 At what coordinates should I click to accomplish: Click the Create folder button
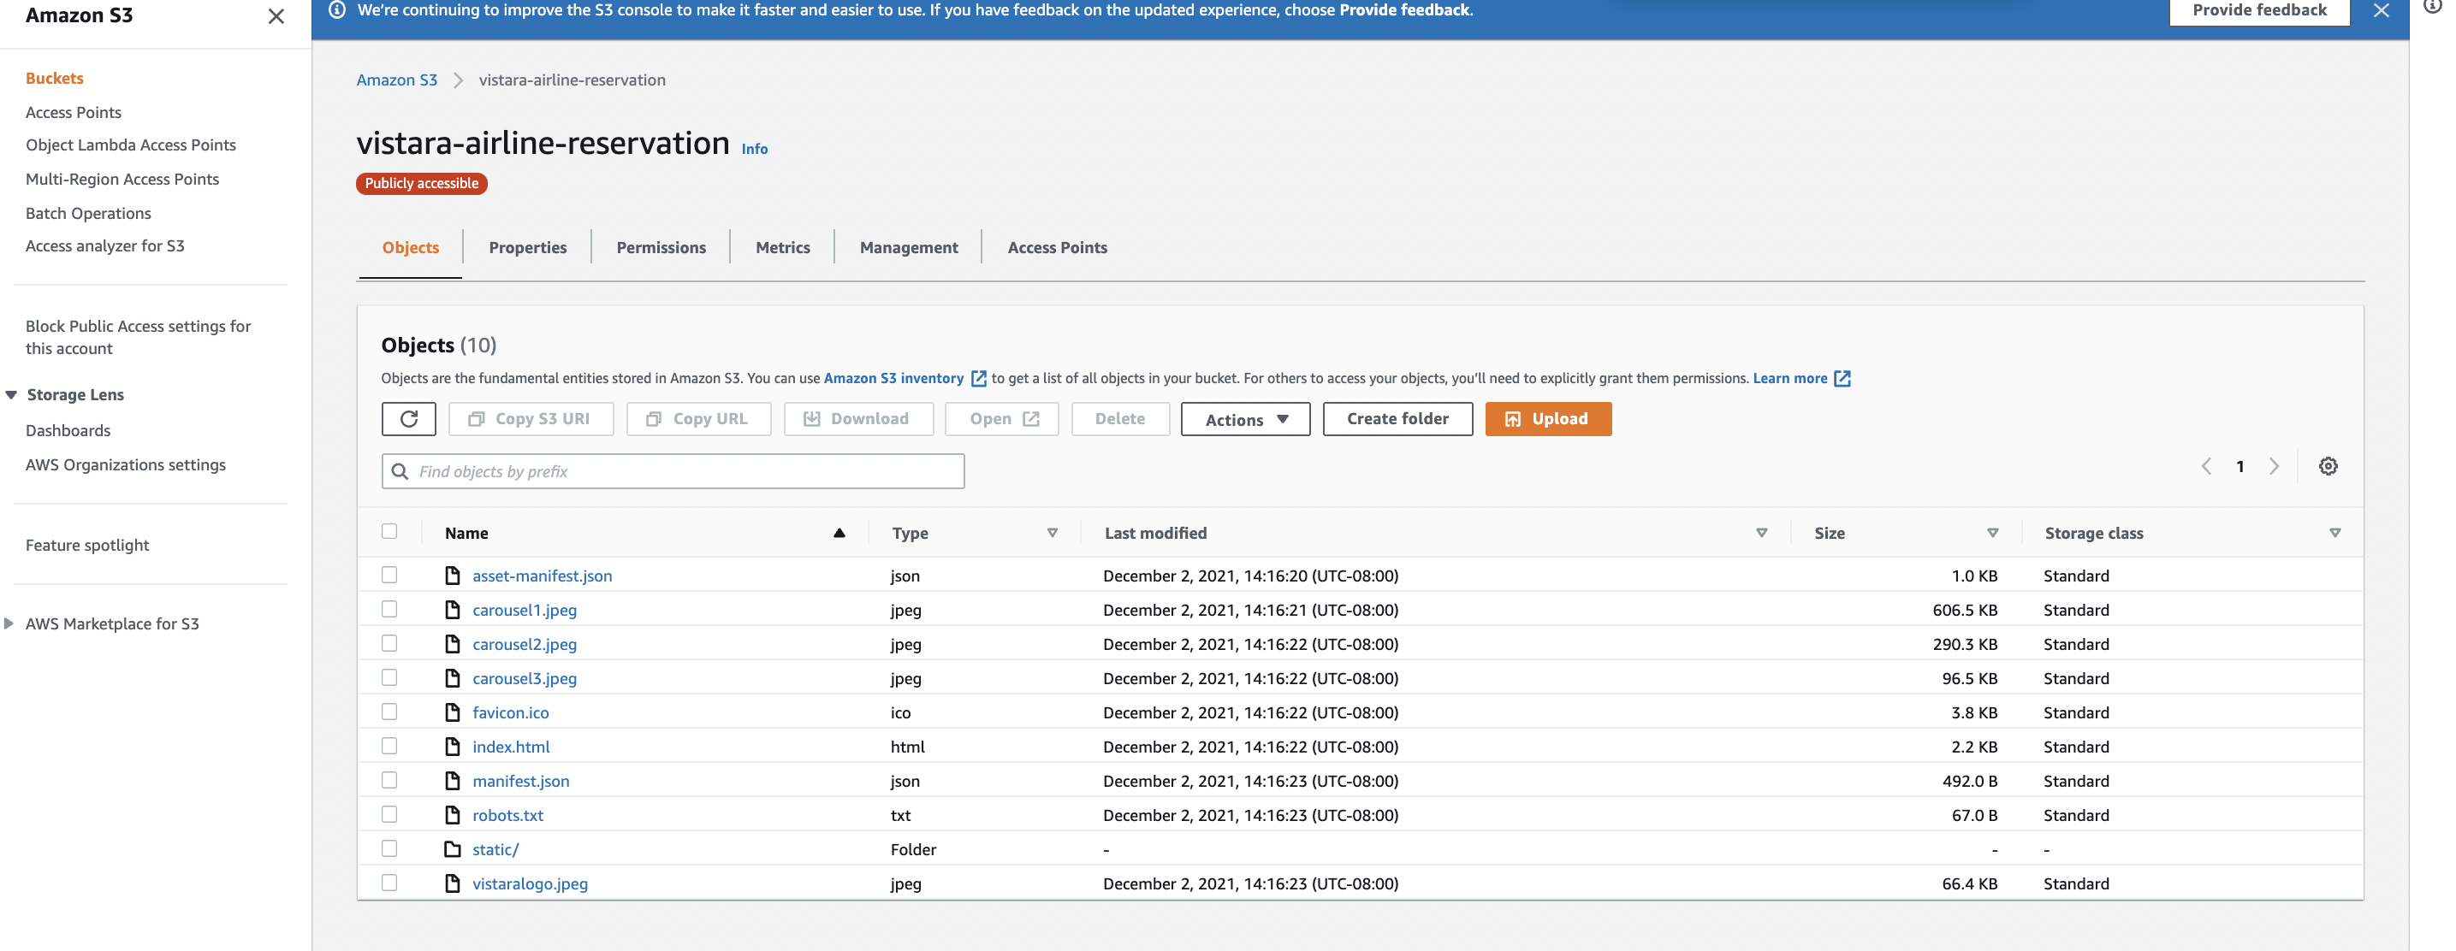1397,418
